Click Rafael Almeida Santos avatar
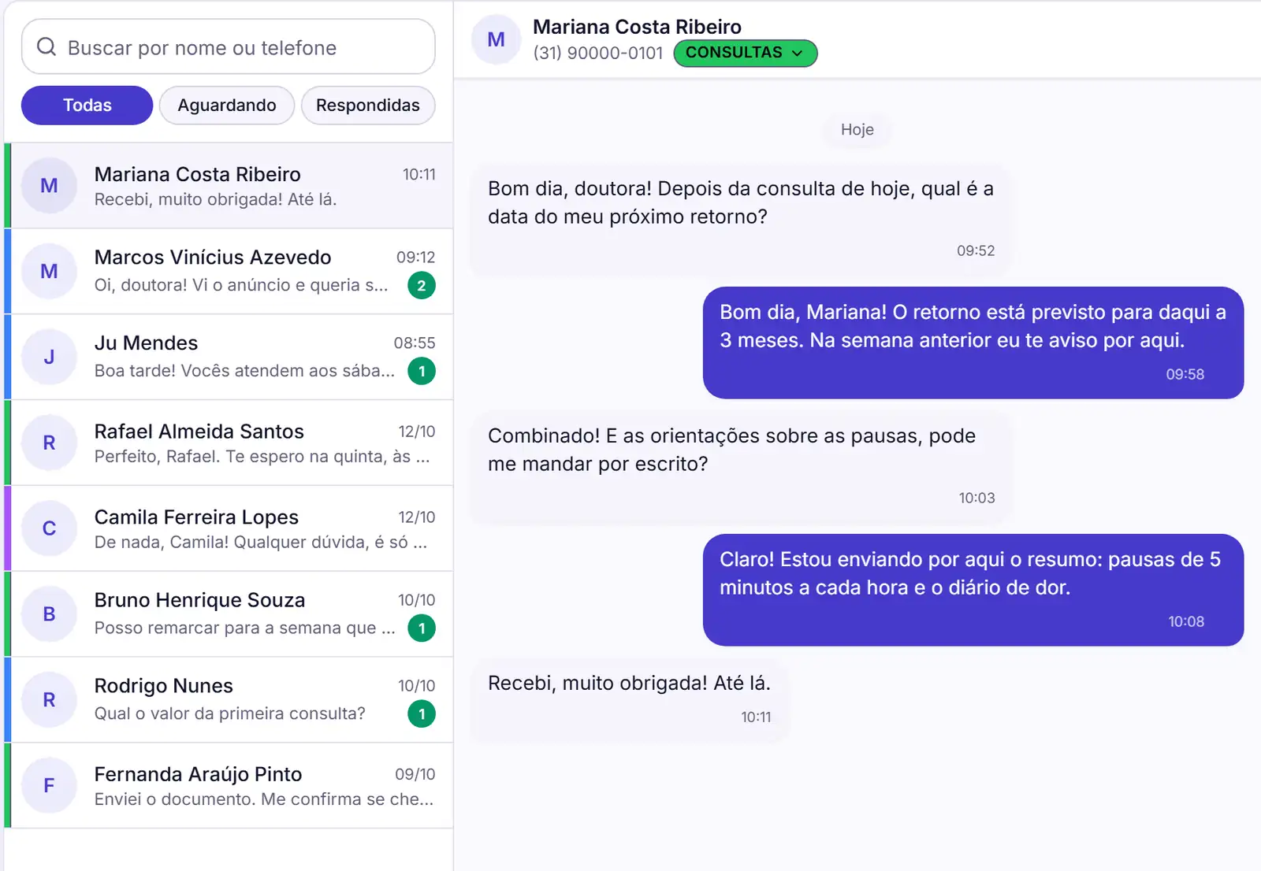1261x871 pixels. (49, 443)
